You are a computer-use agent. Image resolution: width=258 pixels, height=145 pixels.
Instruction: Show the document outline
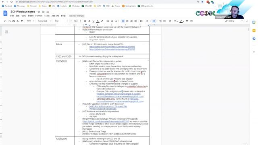(6, 32)
